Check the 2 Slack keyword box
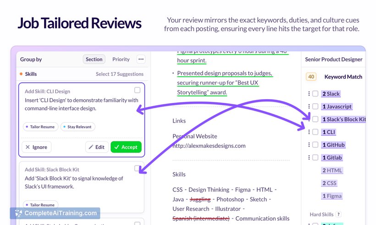The height and width of the screenshot is (225, 376). click(x=315, y=94)
